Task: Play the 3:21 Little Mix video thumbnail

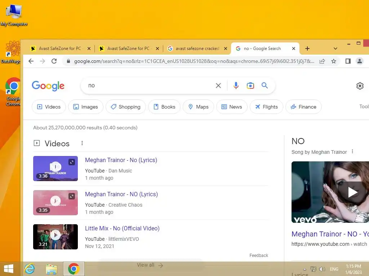Action: coord(55,236)
